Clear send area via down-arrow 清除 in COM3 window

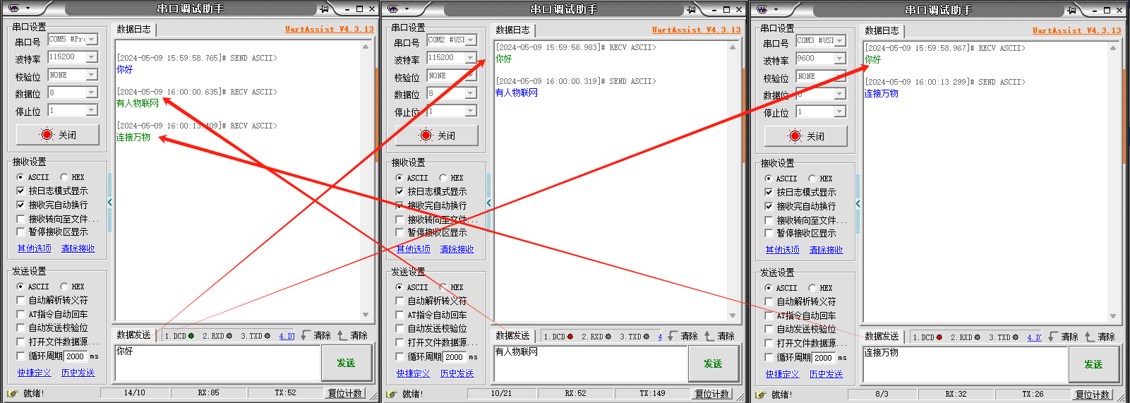pyautogui.click(x=1063, y=337)
